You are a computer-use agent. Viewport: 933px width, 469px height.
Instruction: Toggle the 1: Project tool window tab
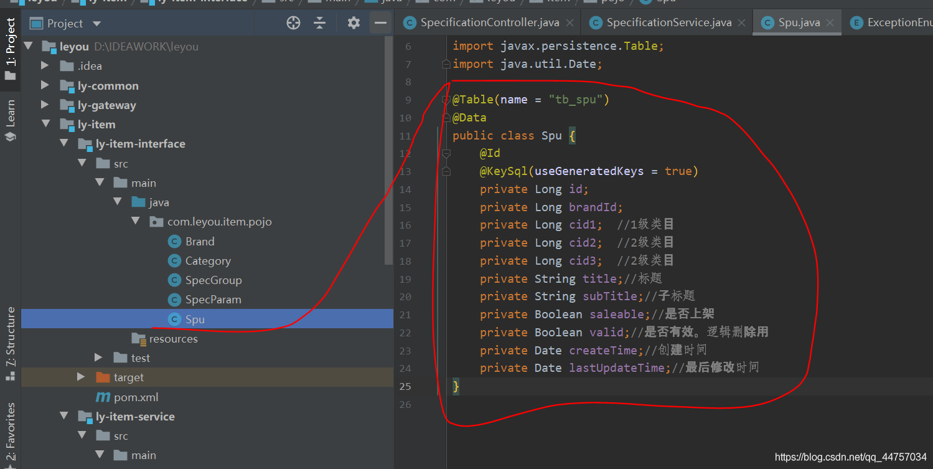point(10,49)
